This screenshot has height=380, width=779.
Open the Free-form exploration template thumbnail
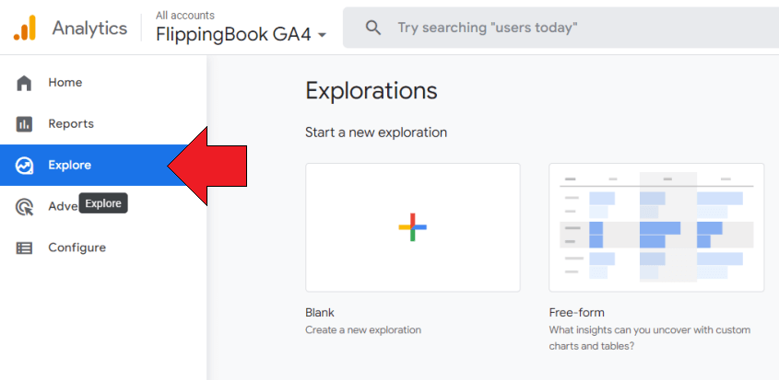(656, 227)
